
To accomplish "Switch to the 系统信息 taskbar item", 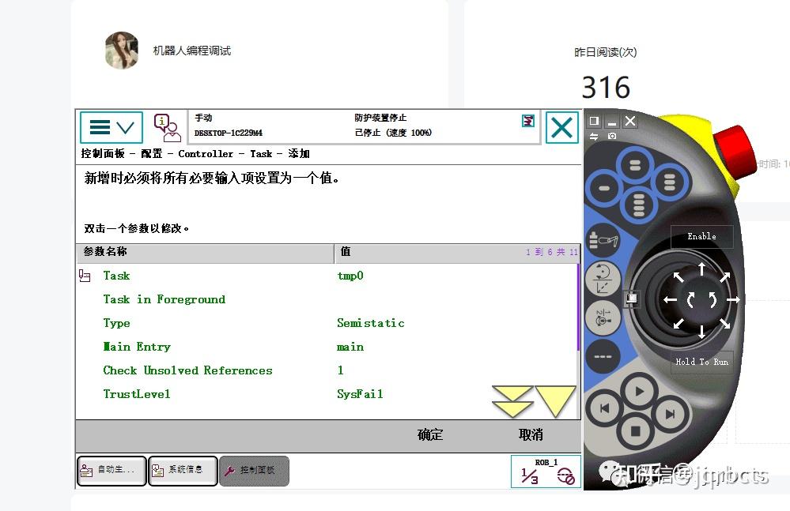I will pos(183,471).
